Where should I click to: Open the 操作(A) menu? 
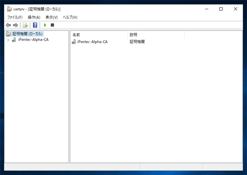coord(34,17)
